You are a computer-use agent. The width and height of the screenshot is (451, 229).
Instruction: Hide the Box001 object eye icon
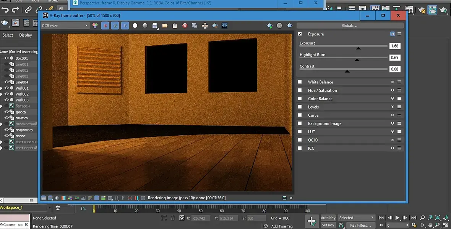click(6, 58)
